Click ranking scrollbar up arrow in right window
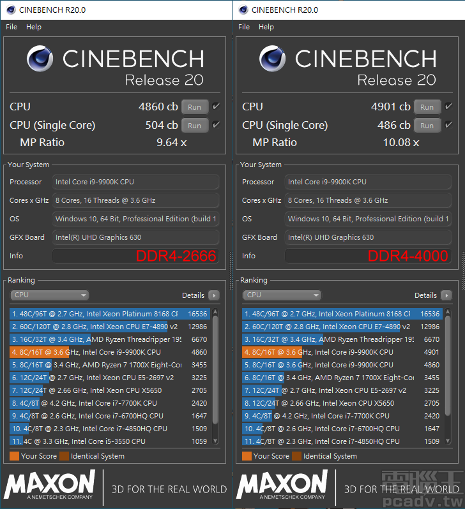This screenshot has width=465, height=509. (448, 312)
